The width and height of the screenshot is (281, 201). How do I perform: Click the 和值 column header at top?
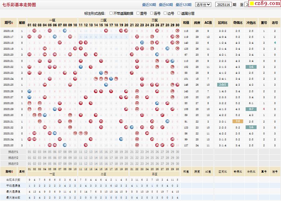(186, 23)
